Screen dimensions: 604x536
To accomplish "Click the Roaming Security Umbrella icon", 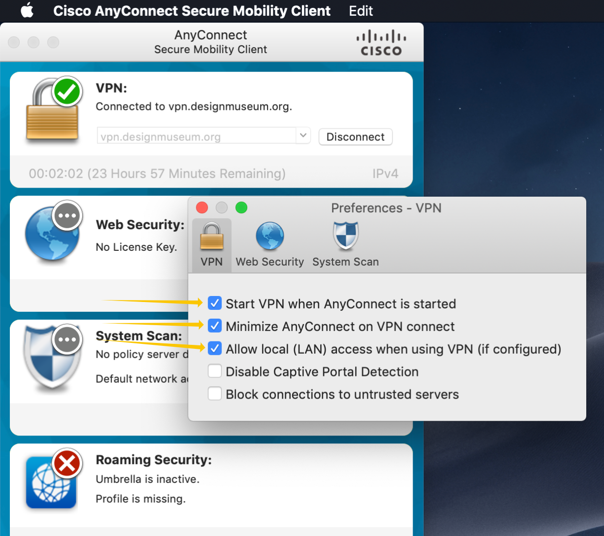I will coord(51,482).
